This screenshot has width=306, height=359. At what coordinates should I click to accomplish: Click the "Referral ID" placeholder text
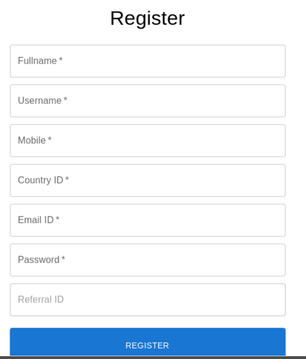pyautogui.click(x=41, y=300)
